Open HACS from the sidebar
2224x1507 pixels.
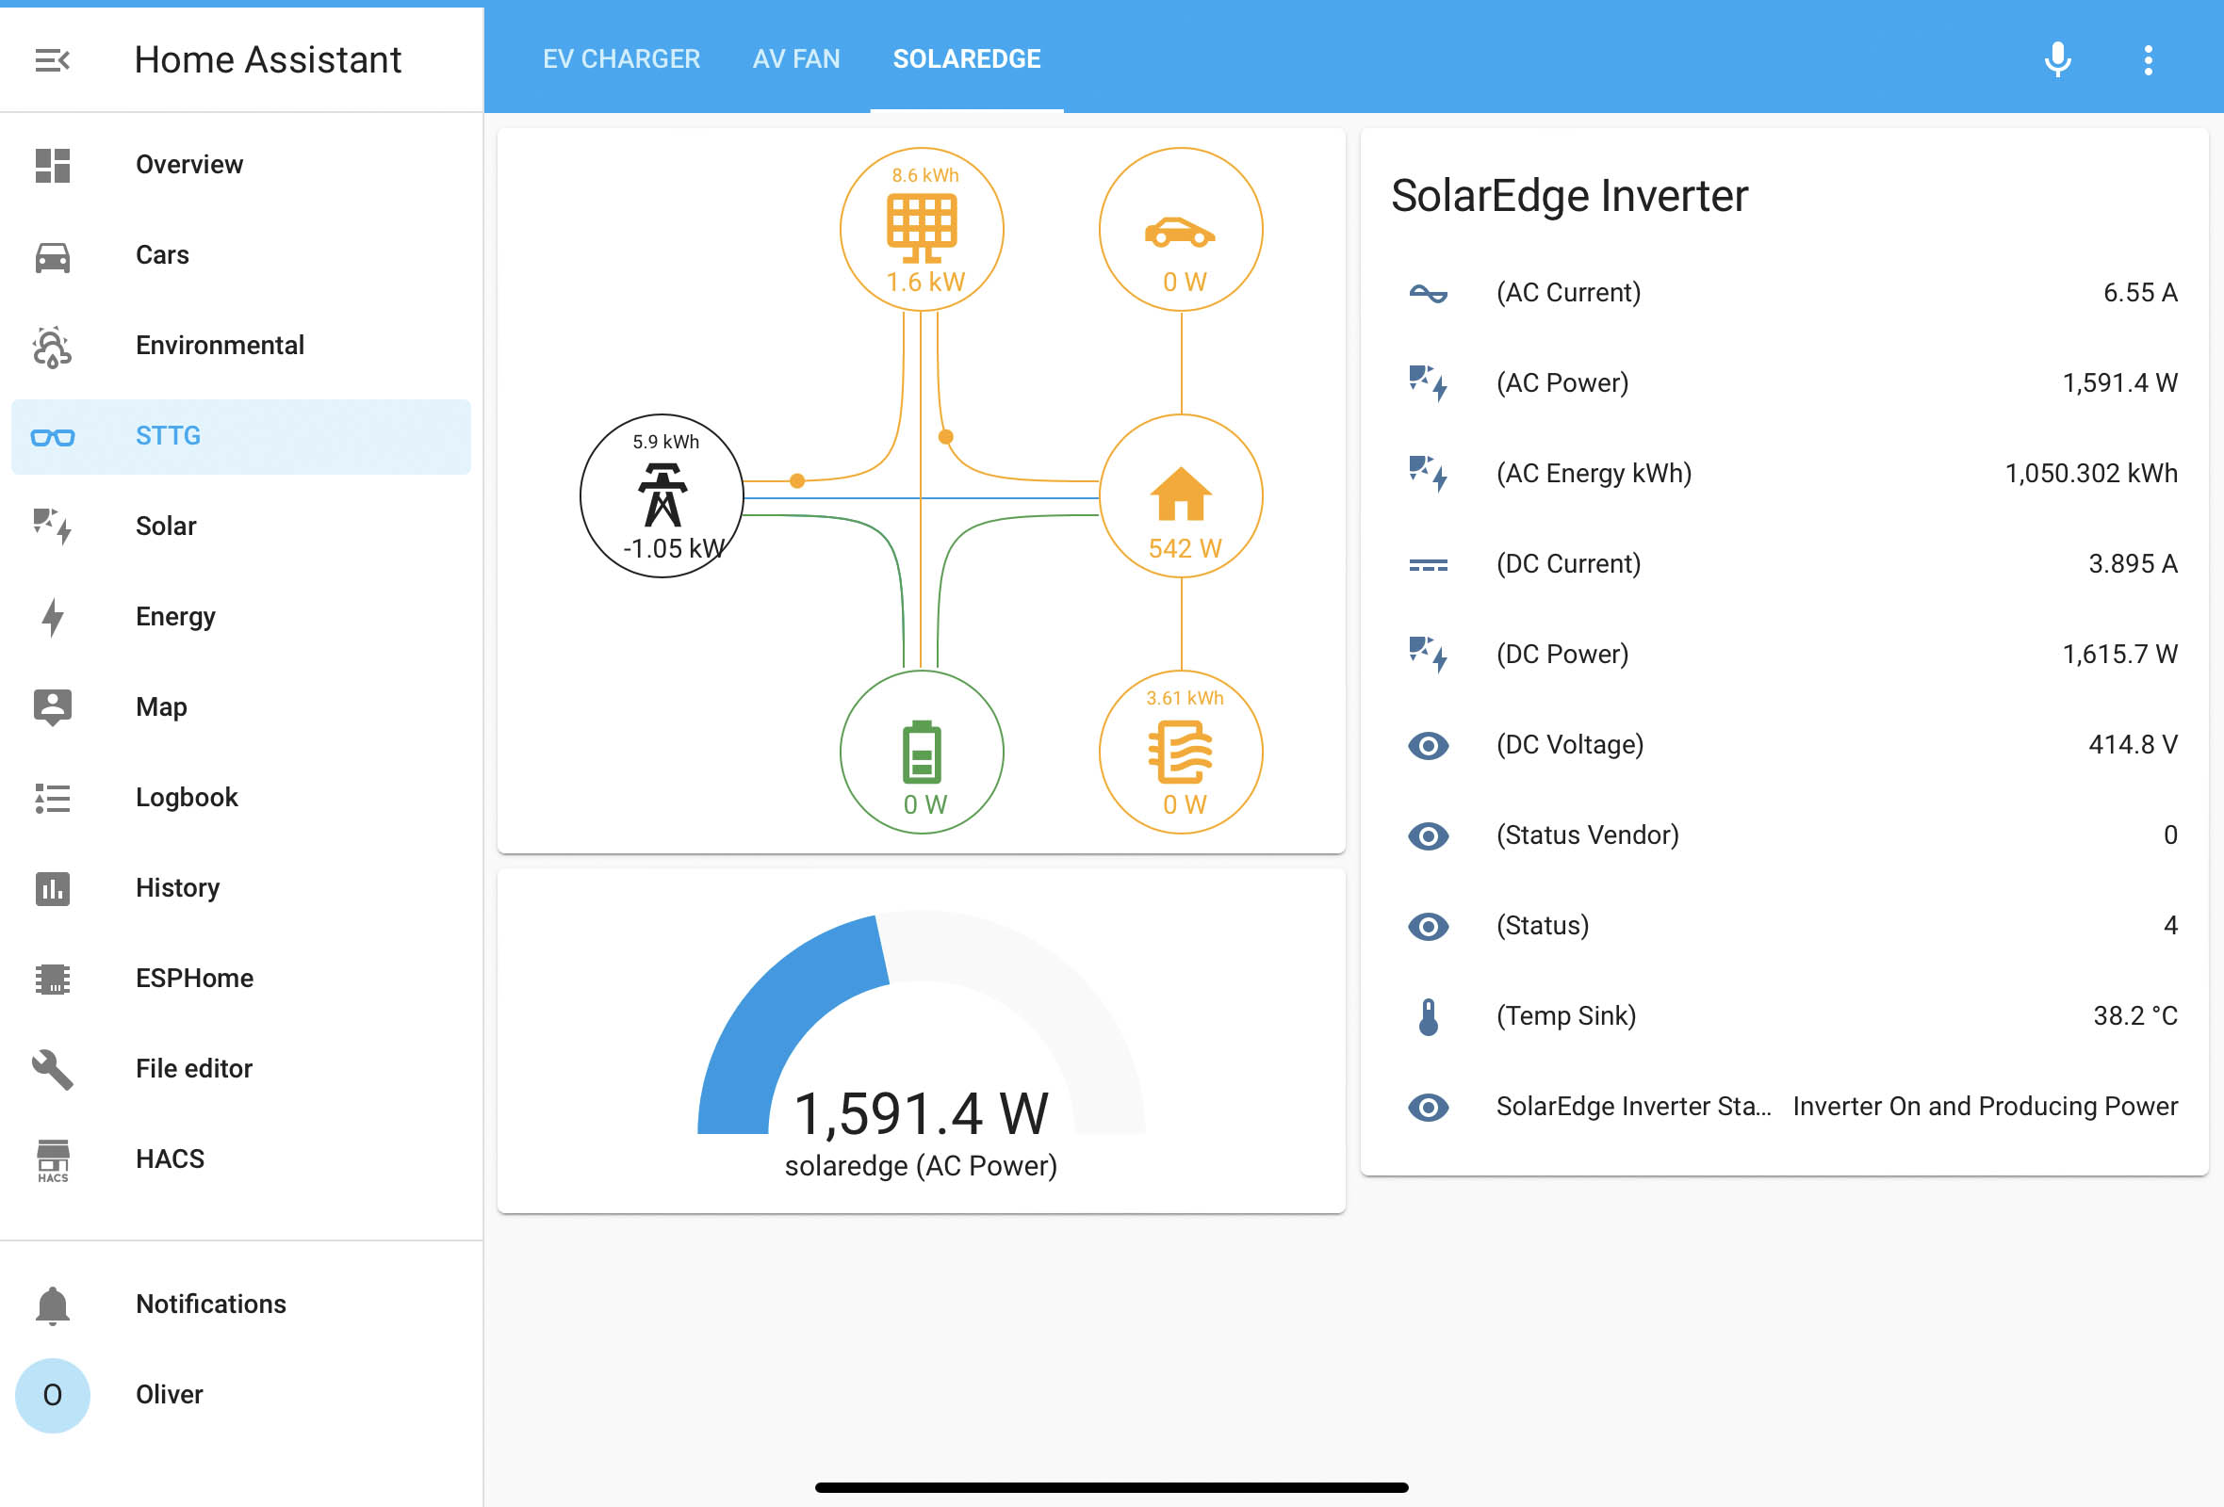pos(241,1159)
